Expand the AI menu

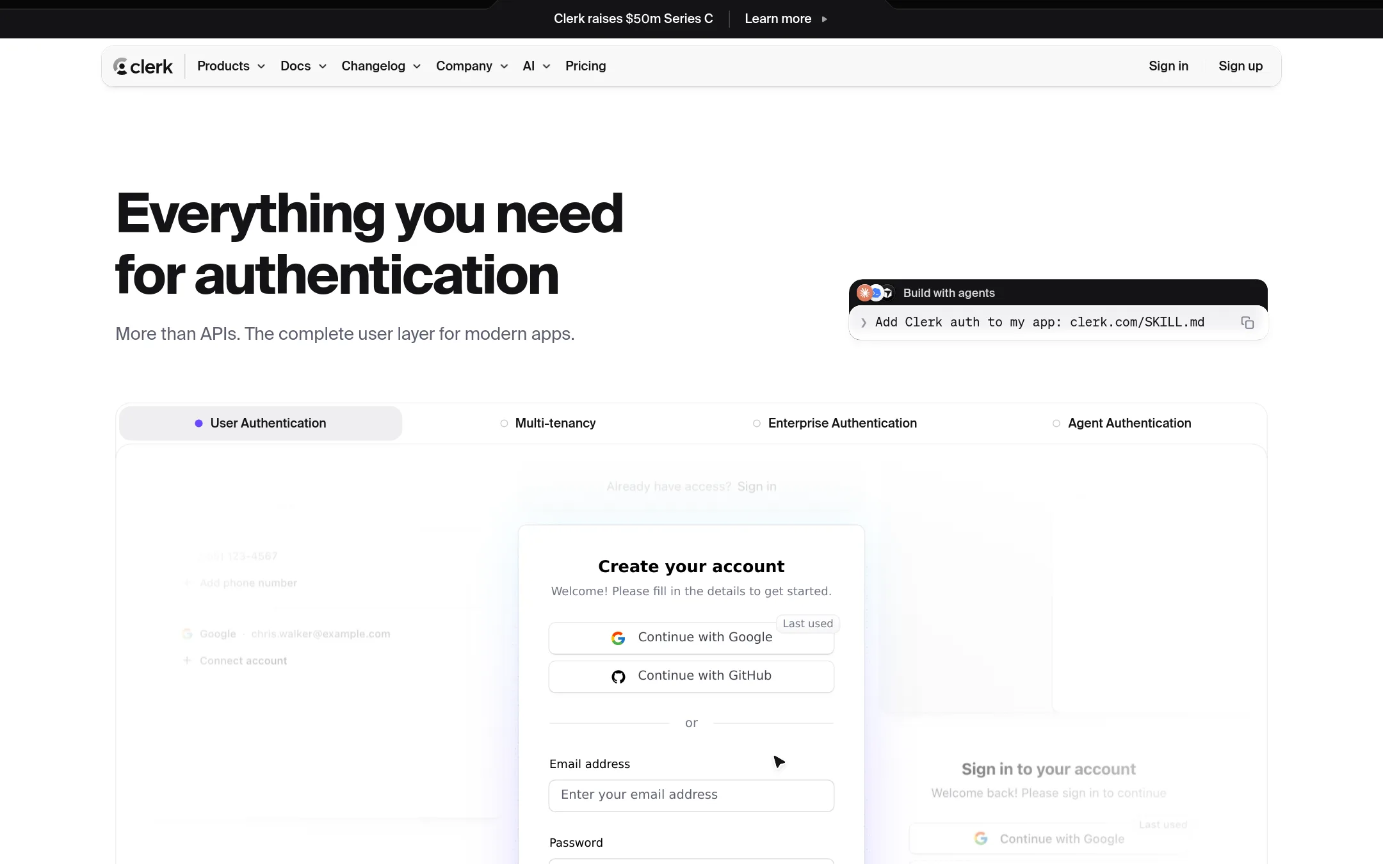(x=537, y=66)
